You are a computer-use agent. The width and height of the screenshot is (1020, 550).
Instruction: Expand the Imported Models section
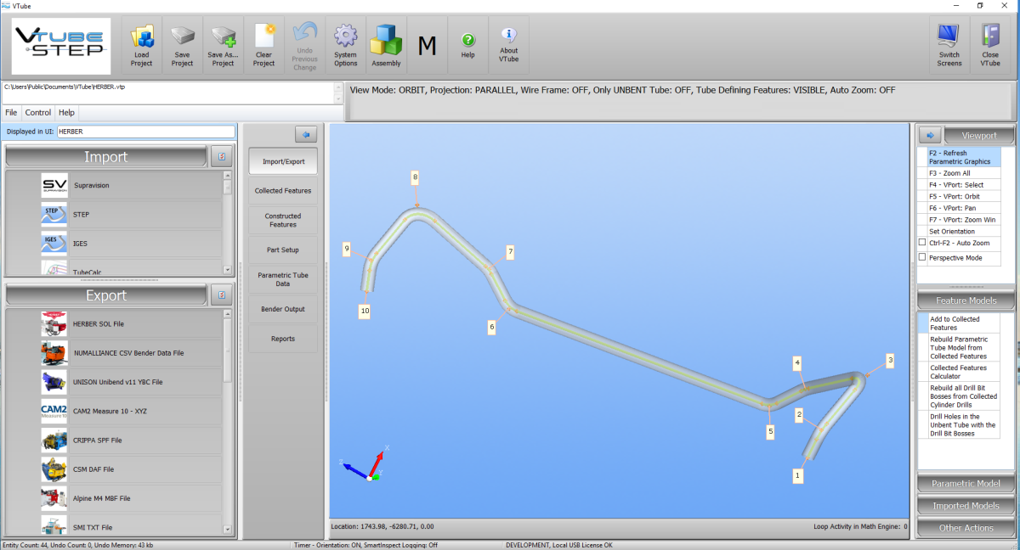965,506
